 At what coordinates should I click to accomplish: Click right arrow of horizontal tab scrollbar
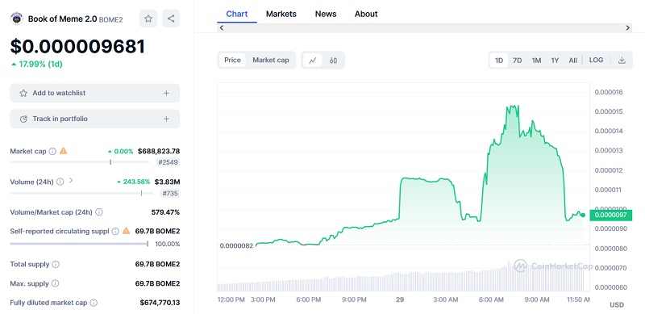(x=627, y=28)
